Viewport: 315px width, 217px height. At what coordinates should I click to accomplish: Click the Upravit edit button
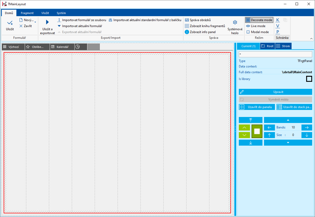[x=275, y=92]
